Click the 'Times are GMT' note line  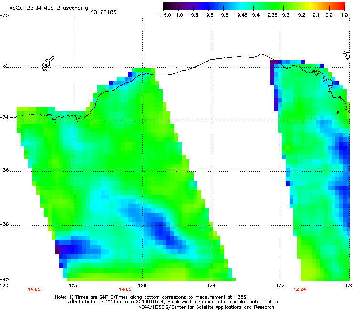point(151,297)
